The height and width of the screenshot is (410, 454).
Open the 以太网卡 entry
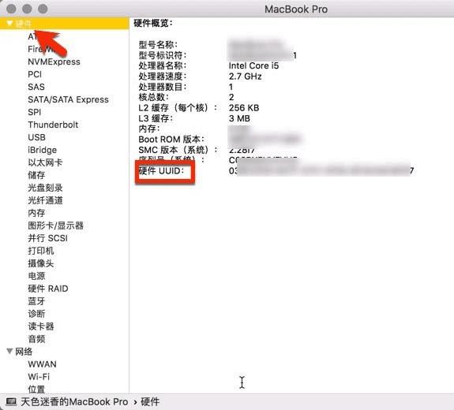45,162
